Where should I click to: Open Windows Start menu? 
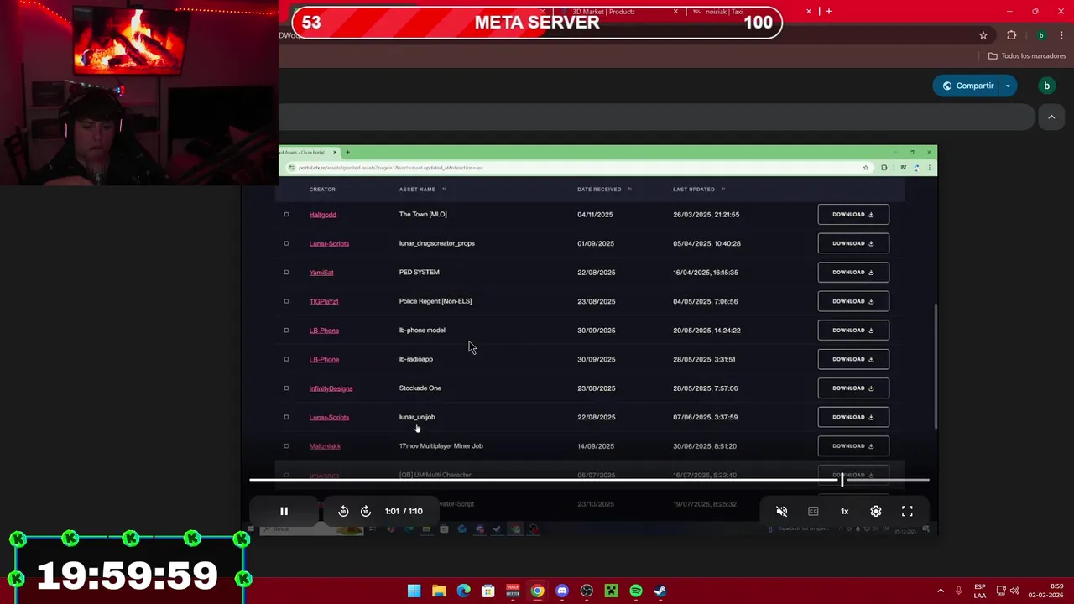[414, 591]
